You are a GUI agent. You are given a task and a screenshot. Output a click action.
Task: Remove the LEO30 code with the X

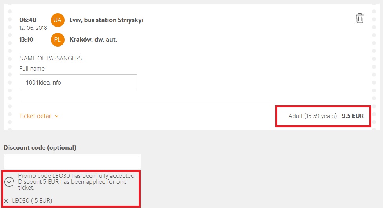[x=6, y=201]
